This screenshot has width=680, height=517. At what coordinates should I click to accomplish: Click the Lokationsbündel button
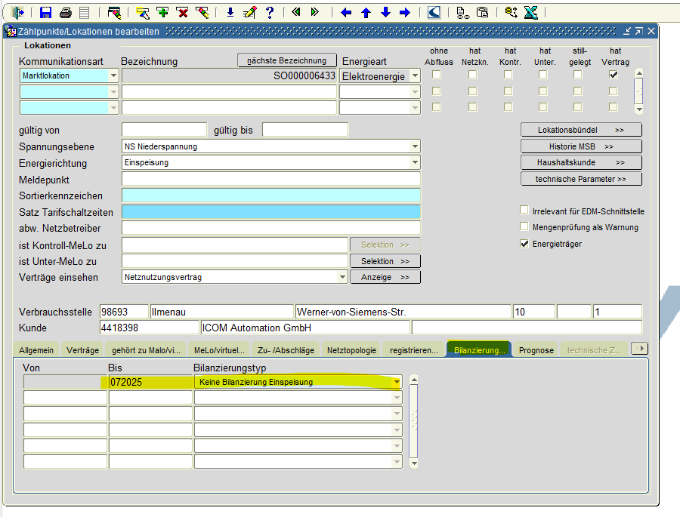point(581,130)
